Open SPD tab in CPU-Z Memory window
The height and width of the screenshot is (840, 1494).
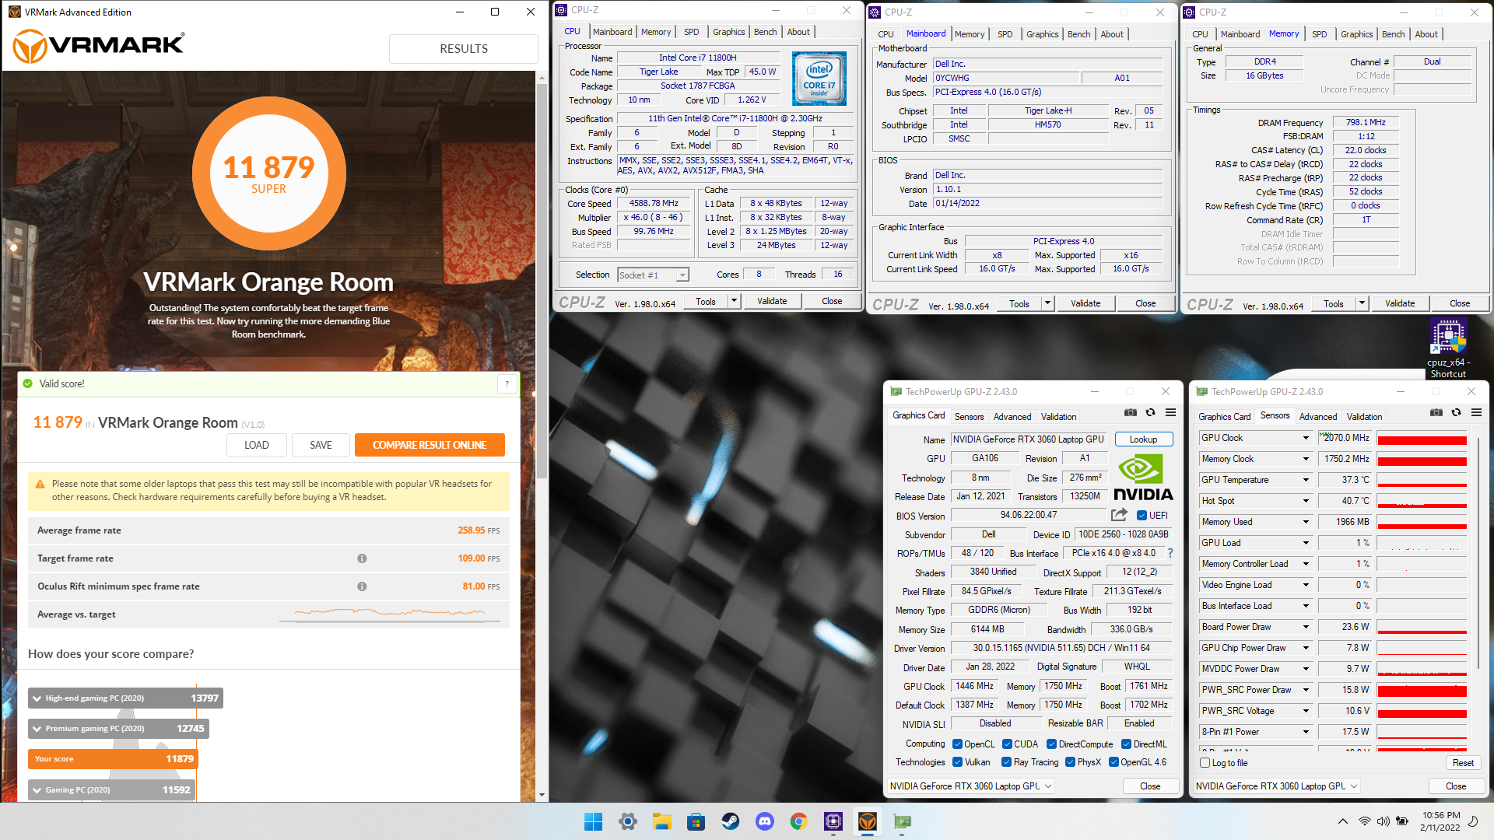tap(1319, 34)
